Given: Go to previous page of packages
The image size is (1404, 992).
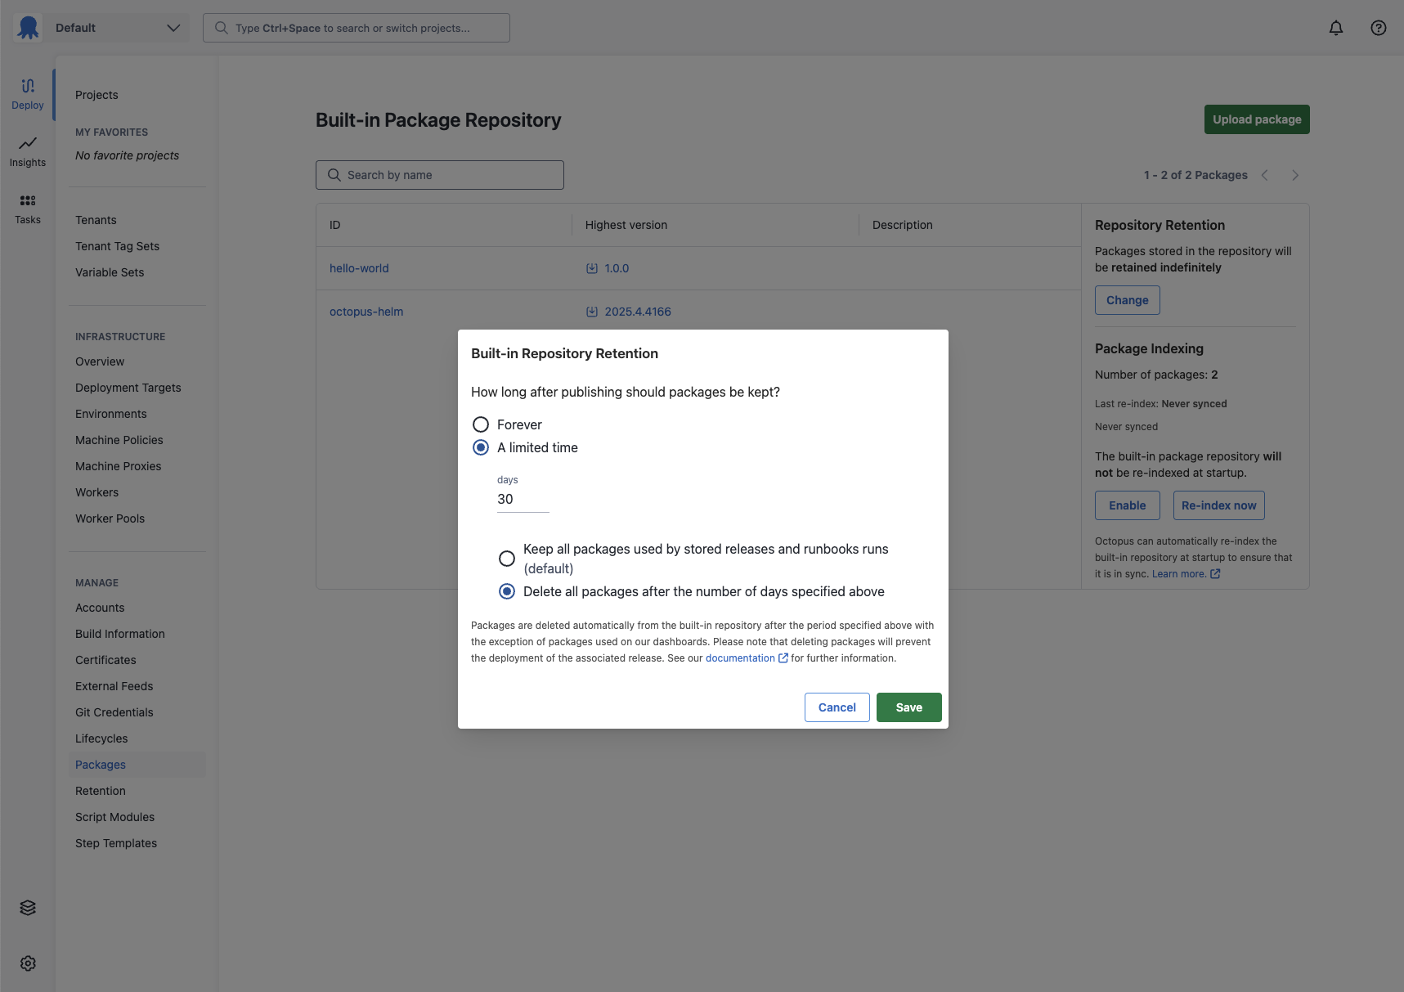Looking at the screenshot, I should 1265,175.
